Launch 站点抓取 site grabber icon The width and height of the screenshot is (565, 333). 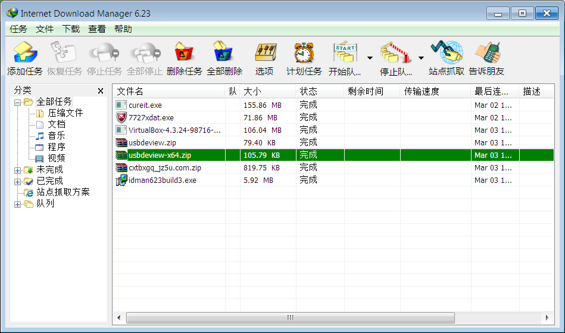447,52
